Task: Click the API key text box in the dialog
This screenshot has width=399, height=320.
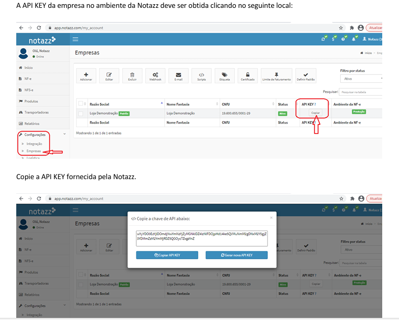Action: pos(202,238)
